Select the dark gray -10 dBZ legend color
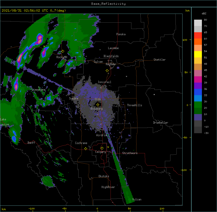 click(x=198, y=130)
